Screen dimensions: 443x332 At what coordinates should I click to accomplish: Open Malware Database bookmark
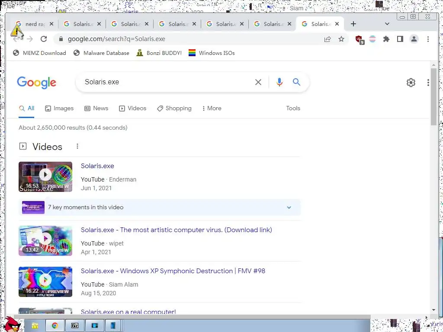pyautogui.click(x=101, y=53)
